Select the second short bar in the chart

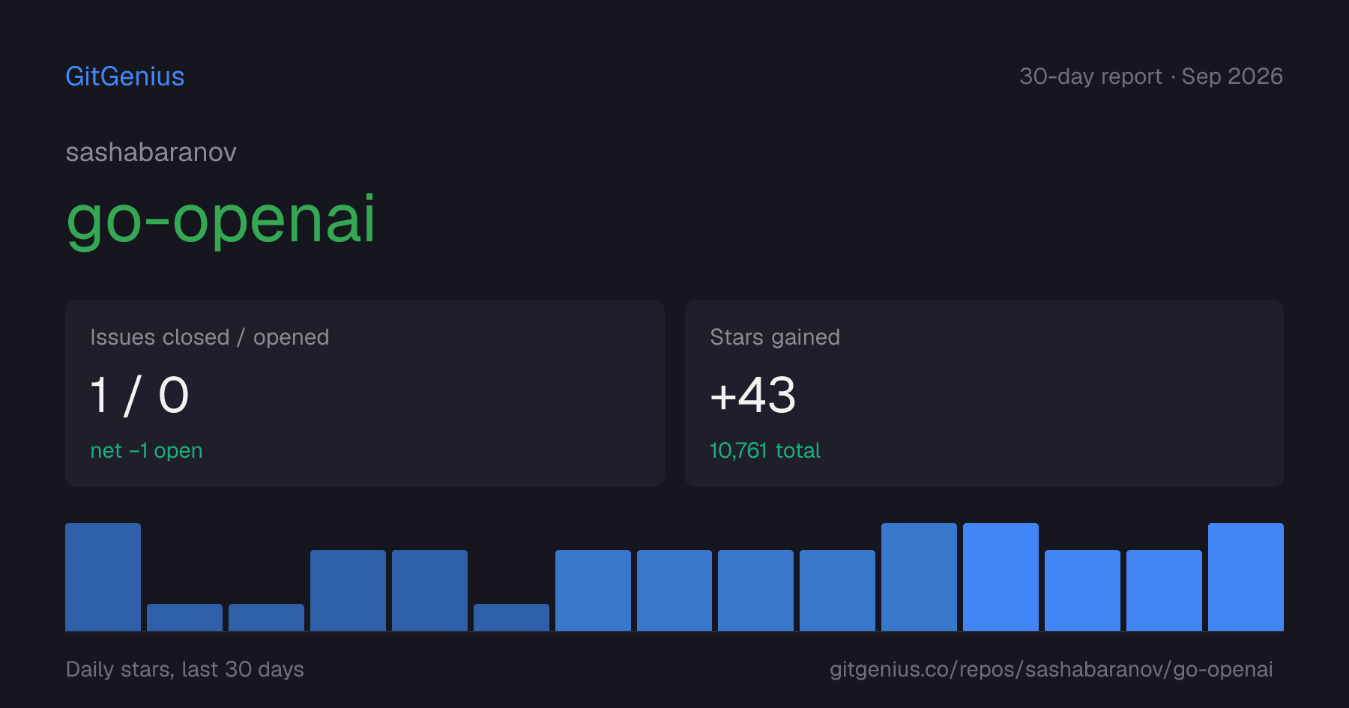pyautogui.click(x=184, y=617)
